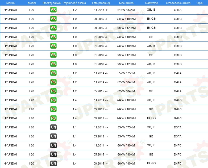The width and height of the screenshot is (208, 168).
Task: Click the ON icon in the 05.2015 D3FA row
Action: click(x=53, y=136)
